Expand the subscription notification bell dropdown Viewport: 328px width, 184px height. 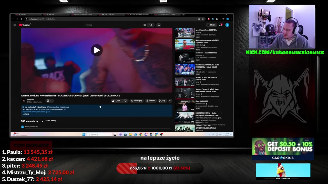click(49, 101)
